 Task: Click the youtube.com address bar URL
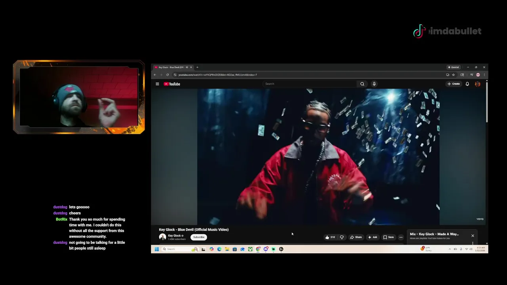coord(217,75)
